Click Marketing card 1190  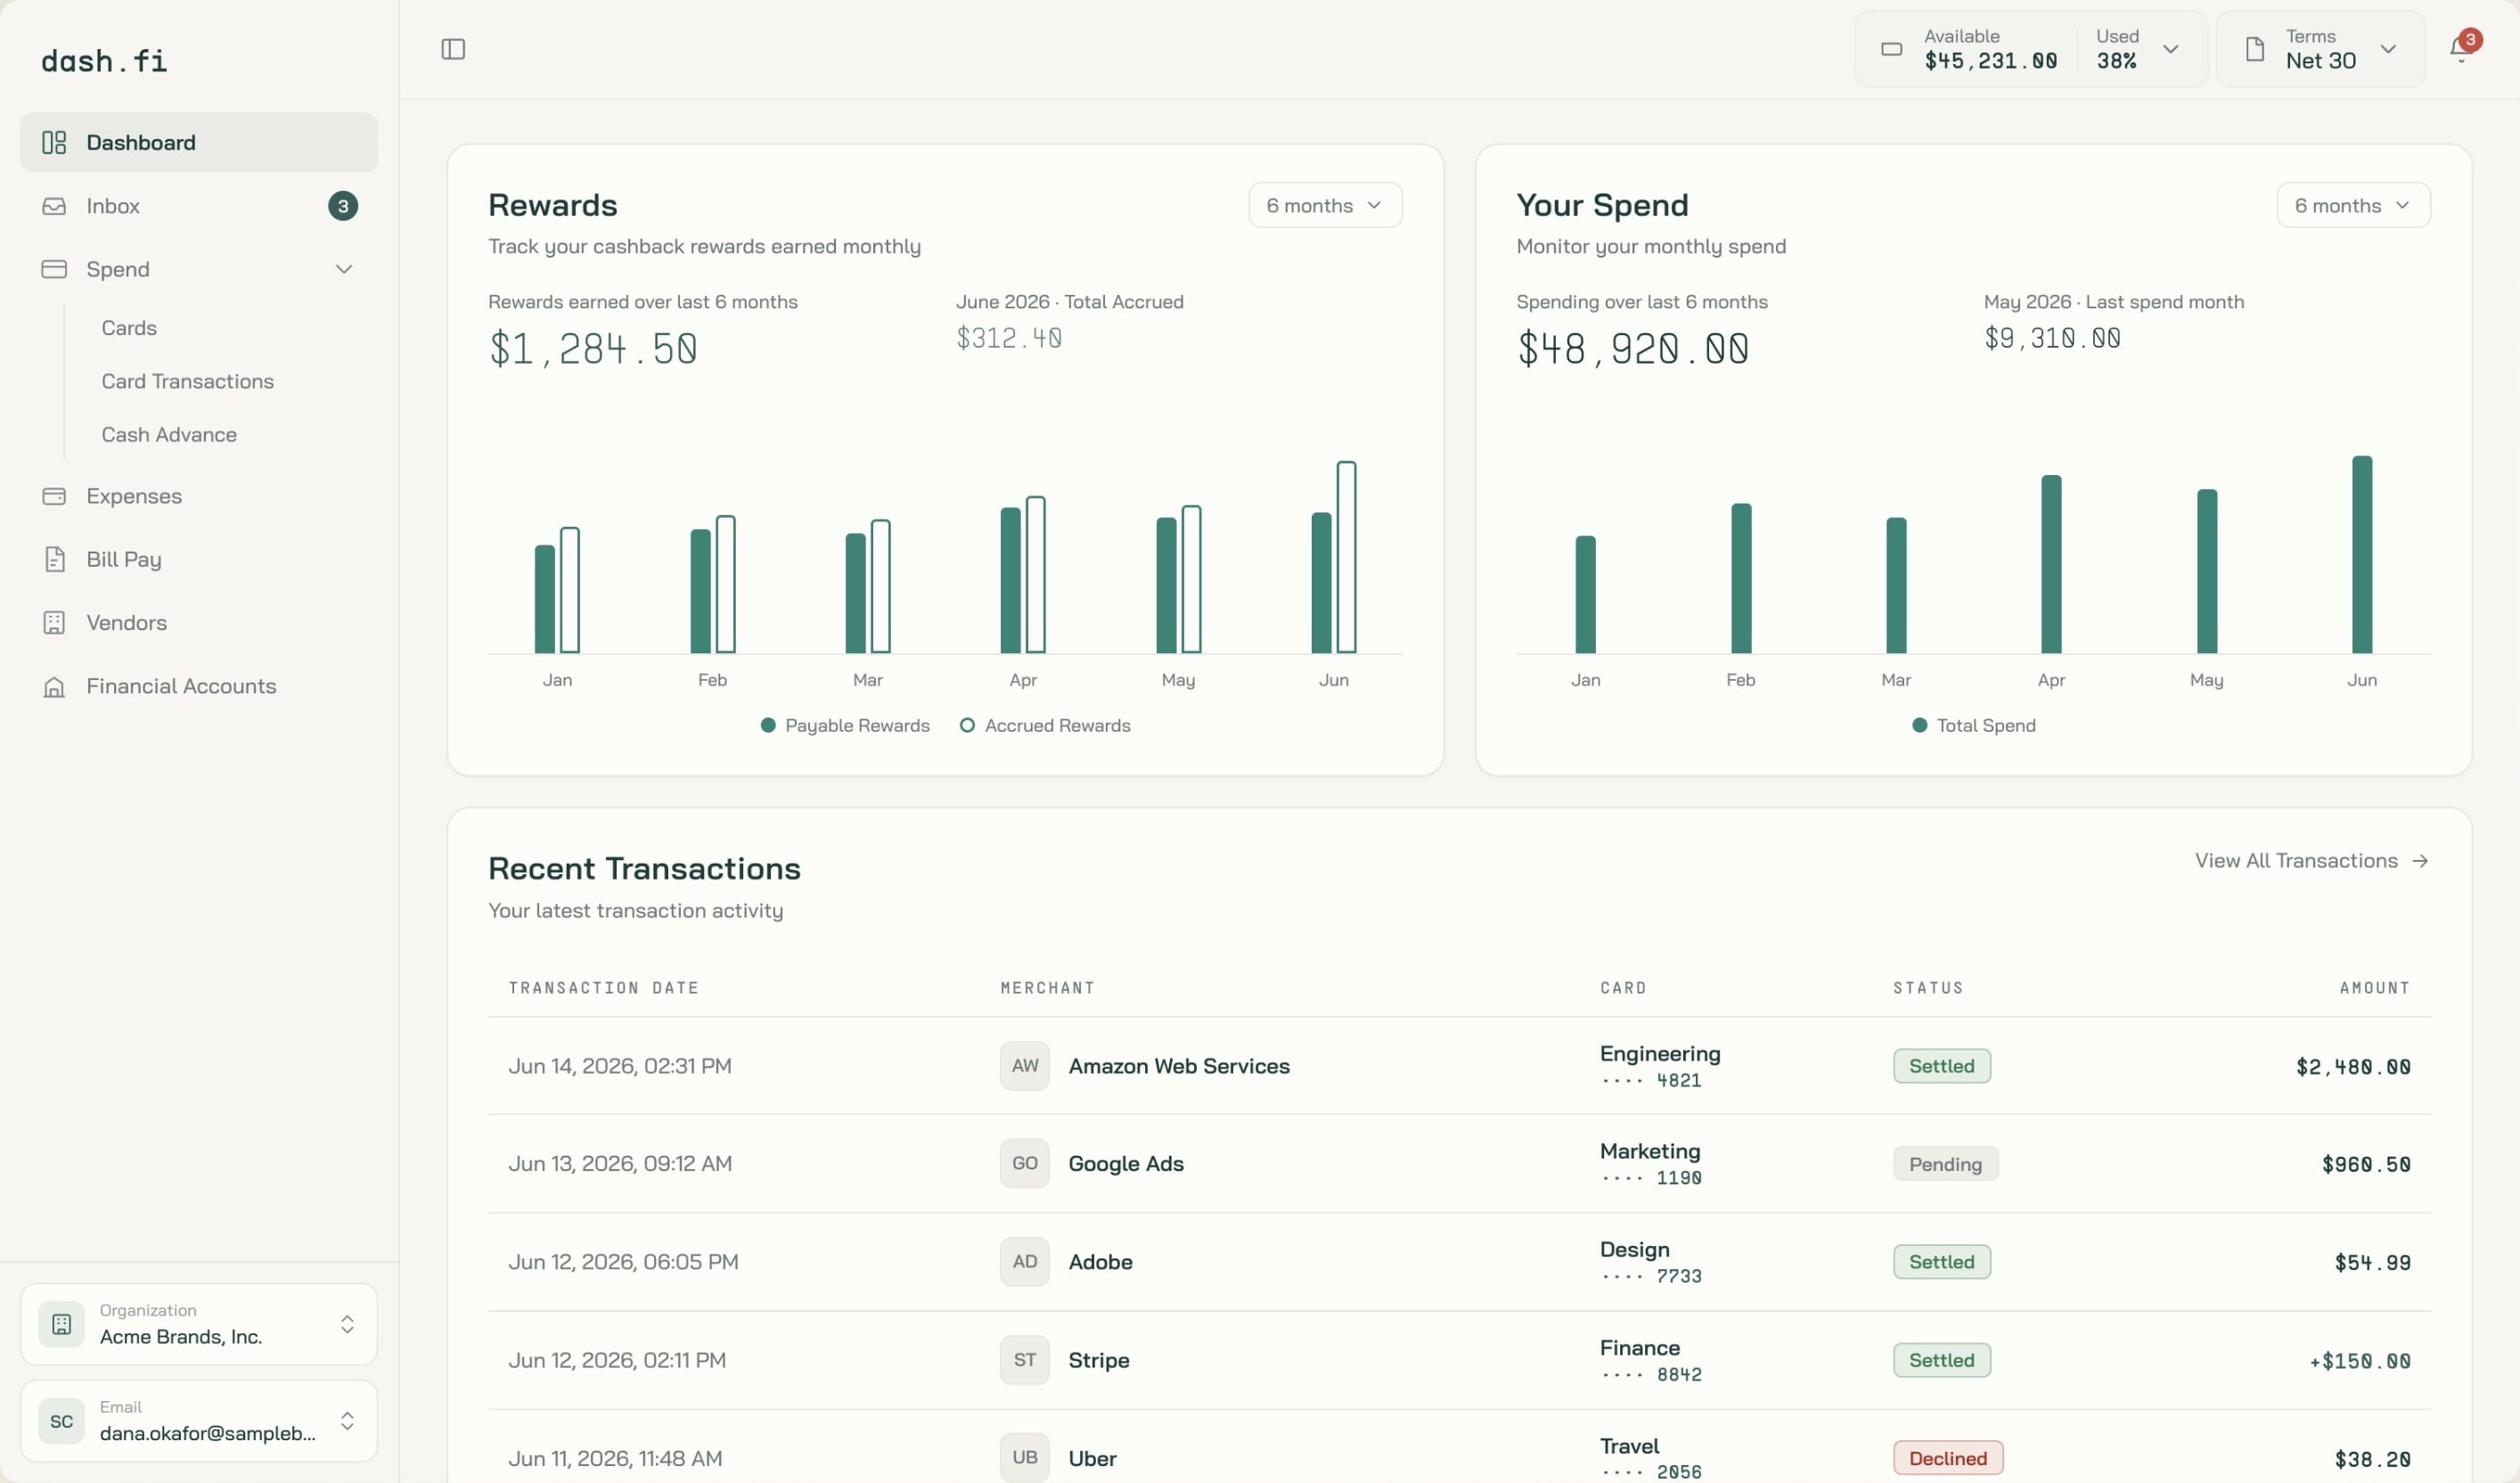click(1650, 1164)
